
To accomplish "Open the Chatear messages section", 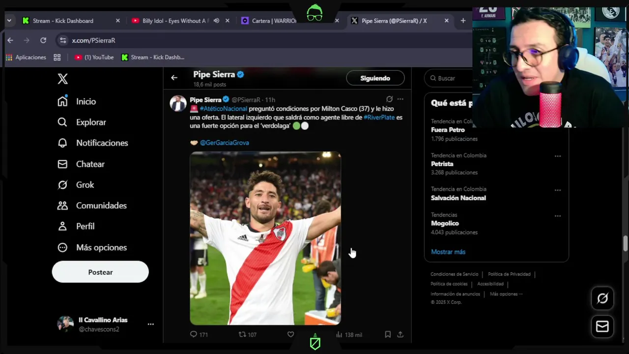I will point(81,164).
